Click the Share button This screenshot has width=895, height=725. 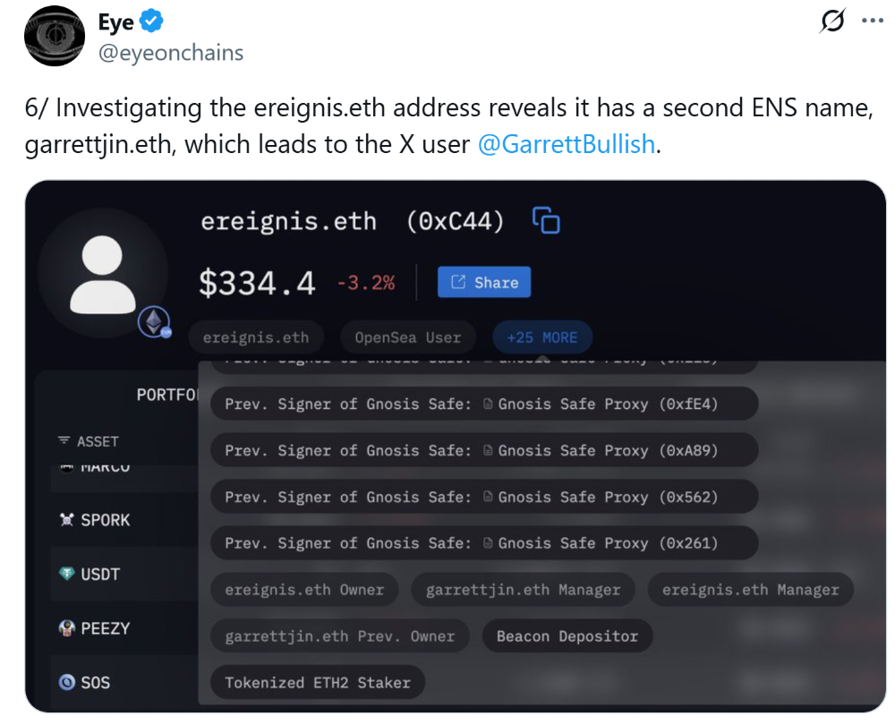coord(484,282)
